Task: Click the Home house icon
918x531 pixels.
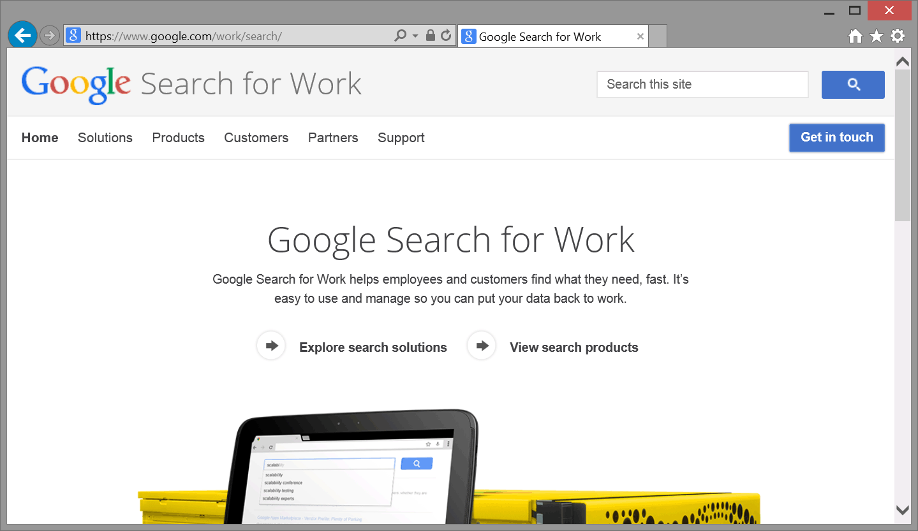Action: click(855, 36)
